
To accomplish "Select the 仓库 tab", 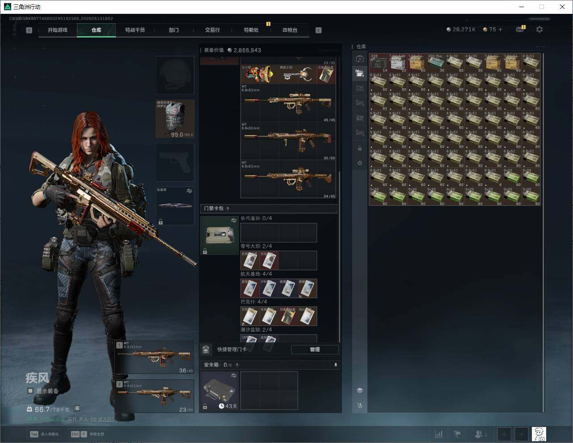I will (x=96, y=30).
